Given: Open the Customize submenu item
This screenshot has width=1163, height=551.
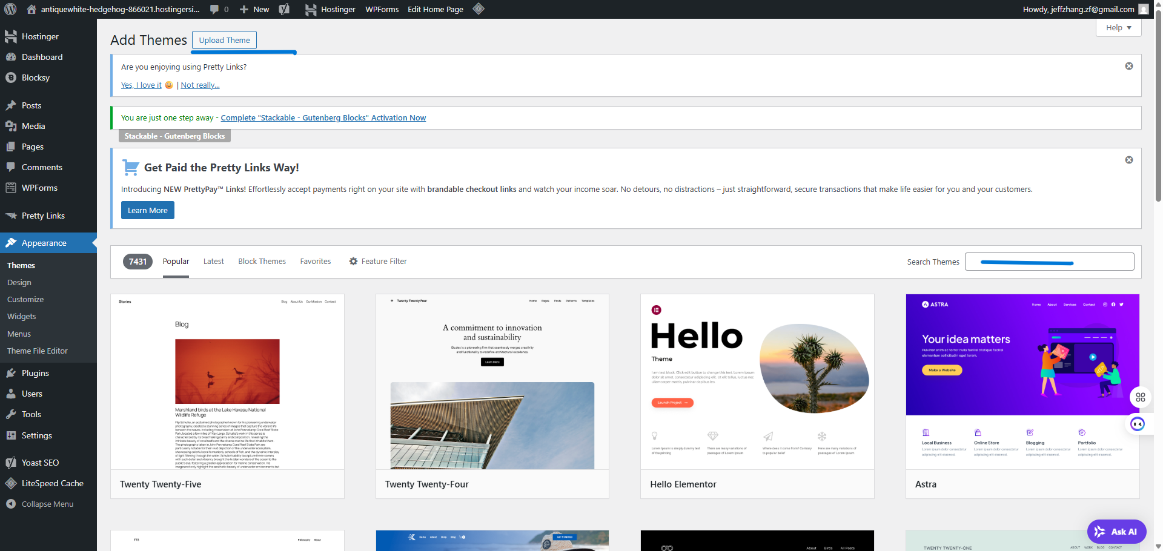Looking at the screenshot, I should 25,299.
